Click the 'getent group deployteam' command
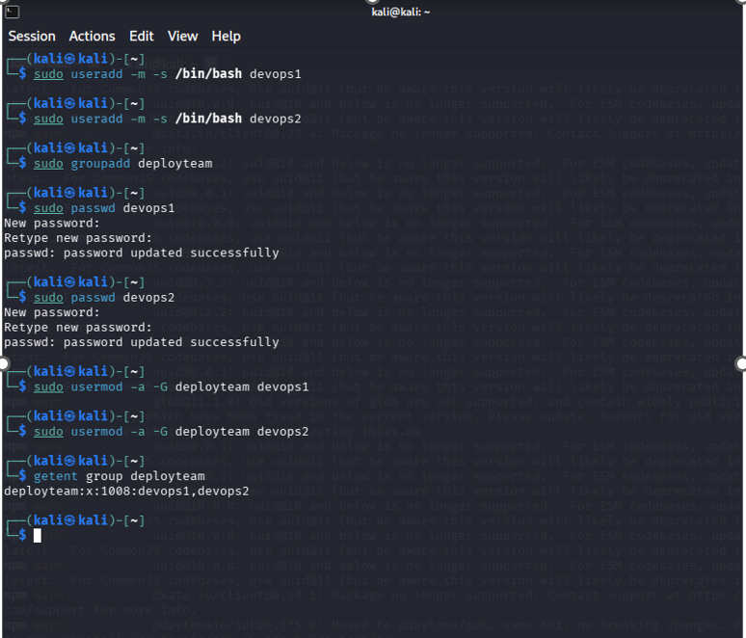The width and height of the screenshot is (746, 638). click(119, 476)
